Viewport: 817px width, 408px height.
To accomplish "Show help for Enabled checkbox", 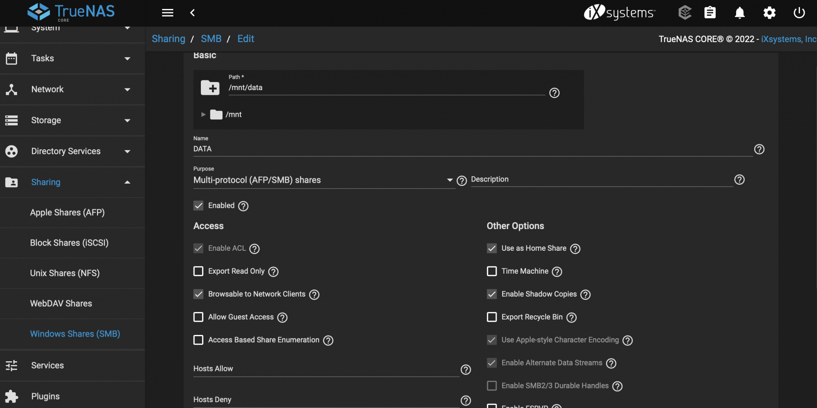I will (x=243, y=206).
